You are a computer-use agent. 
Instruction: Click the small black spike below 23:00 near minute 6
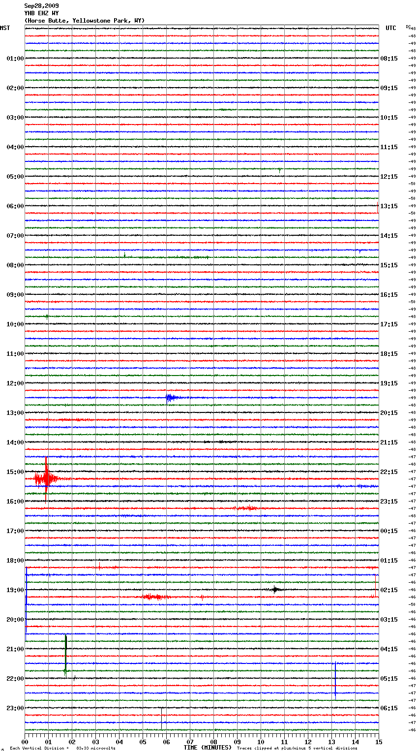click(x=161, y=718)
